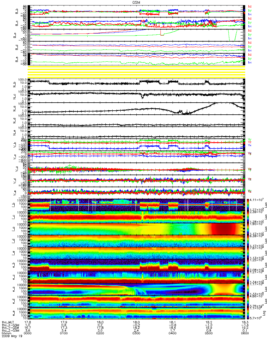Select the "bz" legend beside the B_e panel
This screenshot has width=267, height=344.
[249, 54]
